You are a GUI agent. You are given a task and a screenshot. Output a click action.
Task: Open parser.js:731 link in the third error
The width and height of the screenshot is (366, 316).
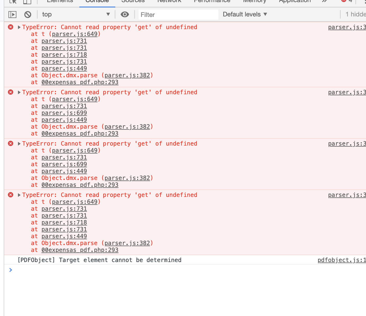pos(64,157)
